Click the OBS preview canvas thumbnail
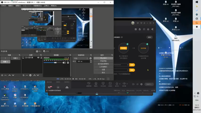The width and height of the screenshot is (201, 113). point(57,28)
